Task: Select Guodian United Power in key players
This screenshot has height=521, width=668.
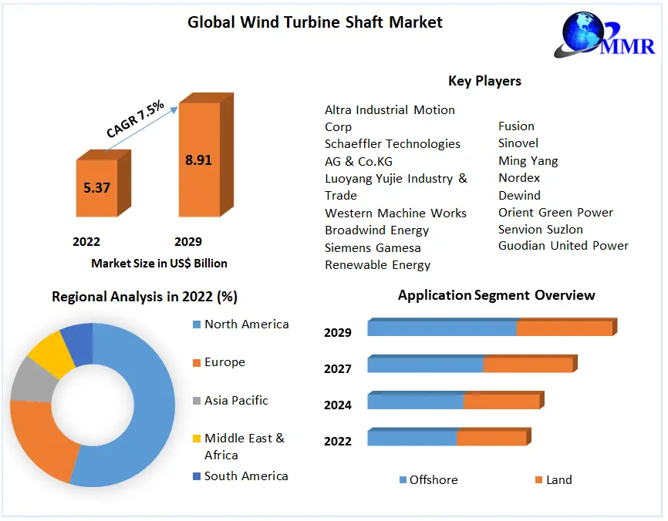Action: (563, 246)
